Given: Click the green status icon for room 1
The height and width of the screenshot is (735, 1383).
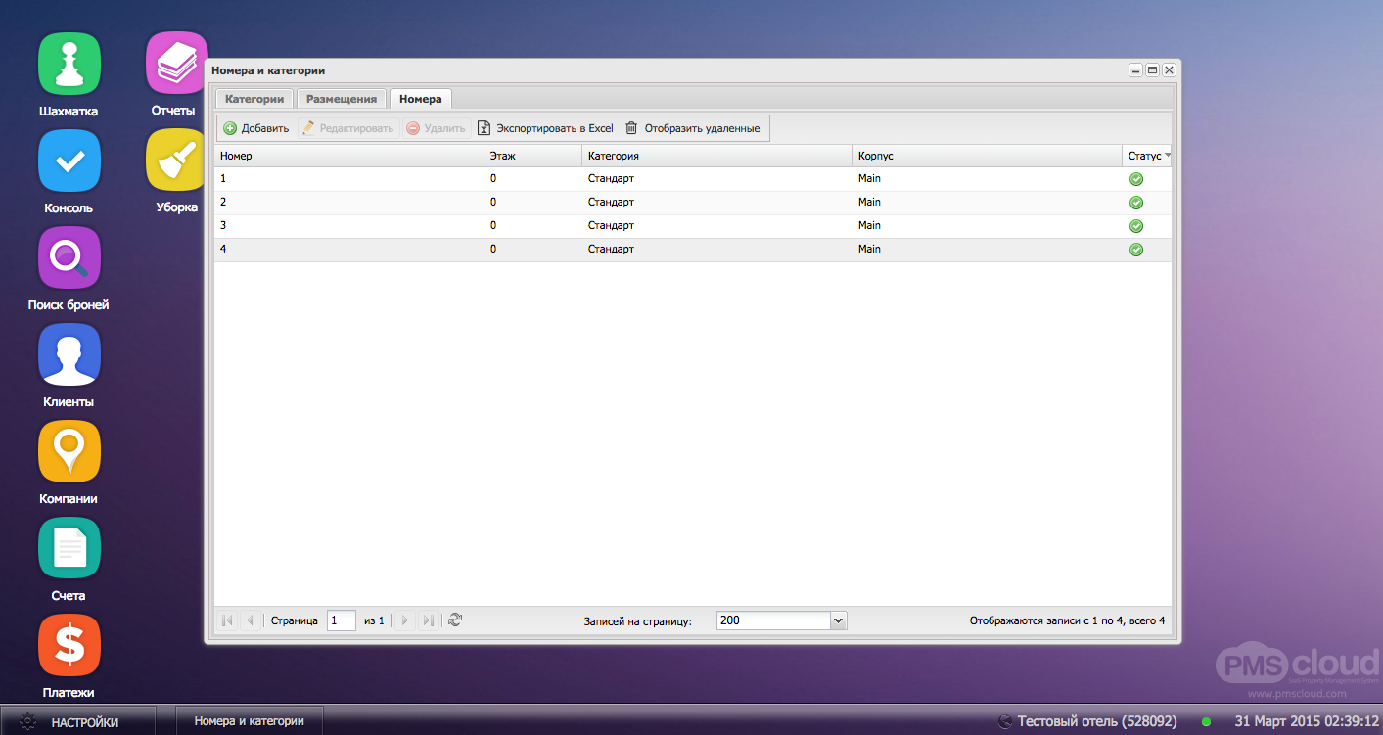Looking at the screenshot, I should coord(1136,179).
